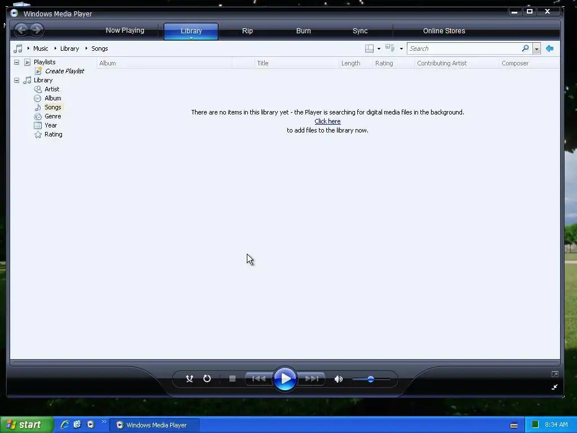Select Album view in the Library tree

[52, 98]
